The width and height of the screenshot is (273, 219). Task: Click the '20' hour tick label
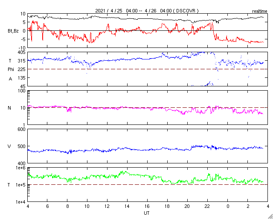[x=187, y=206]
